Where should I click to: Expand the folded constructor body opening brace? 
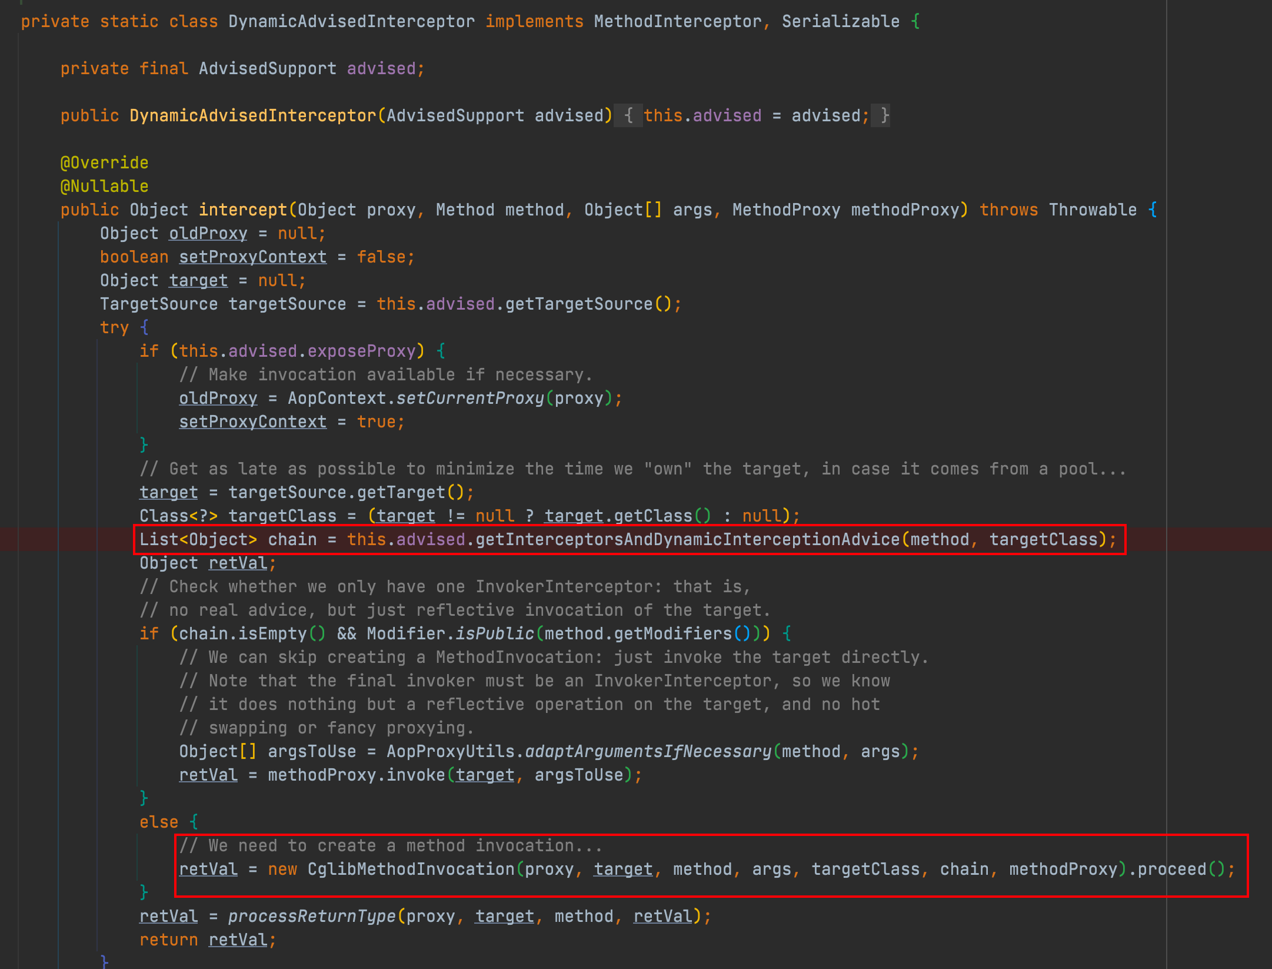click(x=628, y=115)
